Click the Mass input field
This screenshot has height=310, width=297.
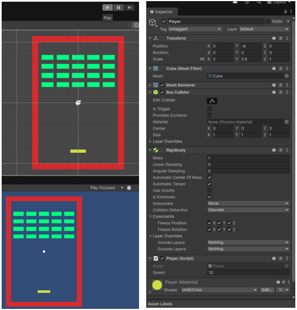click(248, 158)
